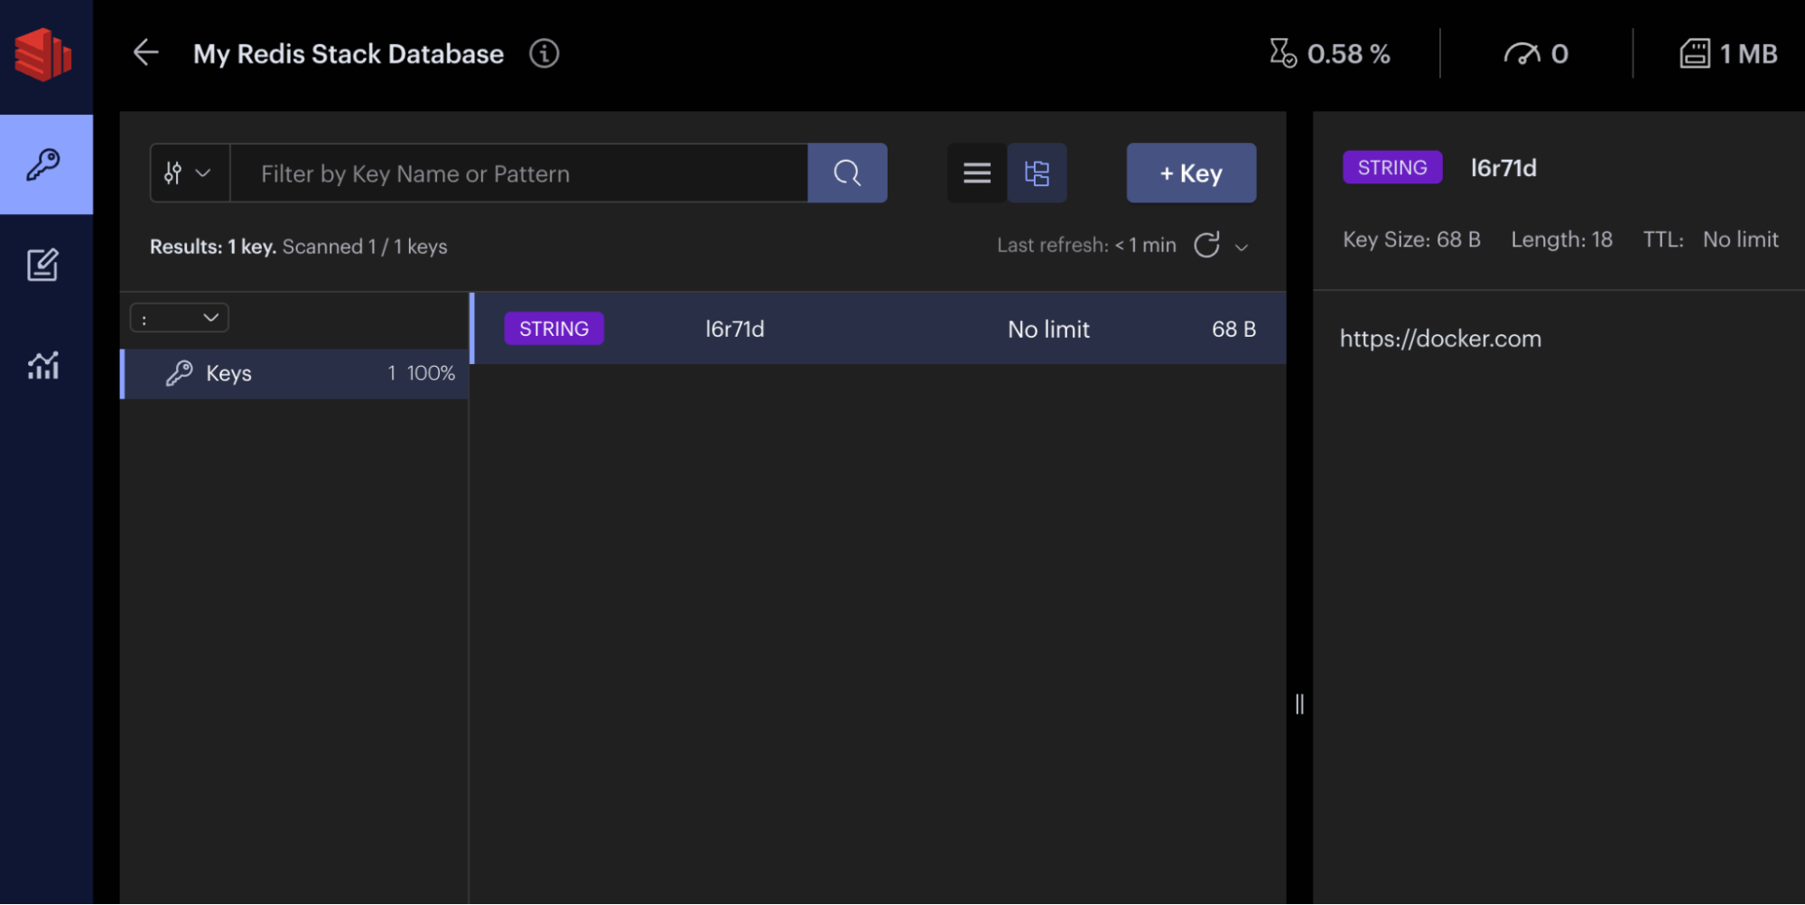Show database info via the info icon
Viewport: 1805px width, 905px height.
coord(544,53)
